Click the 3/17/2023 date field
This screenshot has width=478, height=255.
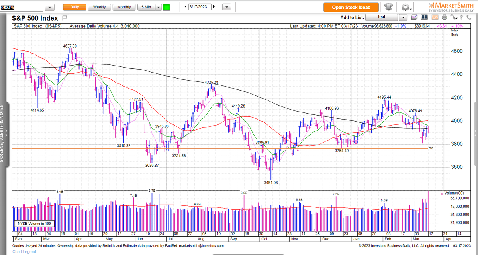pos(200,7)
